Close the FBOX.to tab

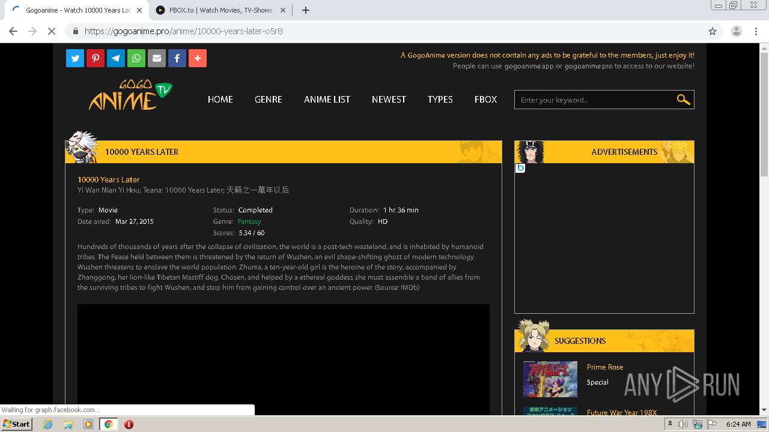coord(283,10)
